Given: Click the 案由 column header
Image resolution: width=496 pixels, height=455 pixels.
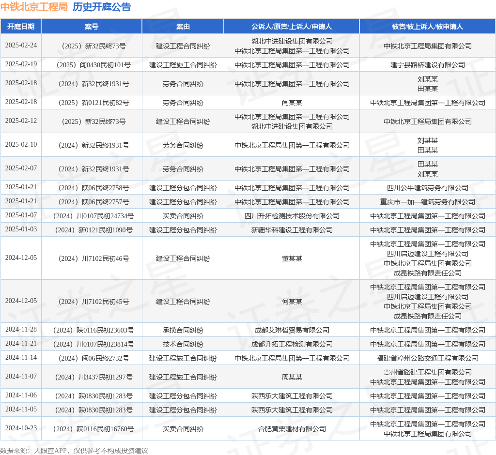Looking at the screenshot, I should [x=183, y=27].
